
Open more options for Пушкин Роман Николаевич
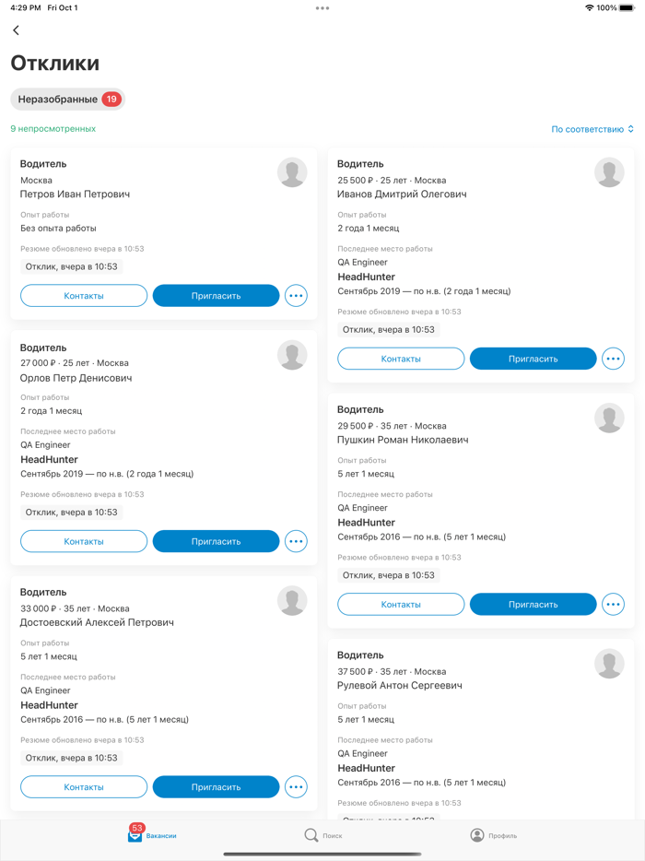[x=613, y=605]
